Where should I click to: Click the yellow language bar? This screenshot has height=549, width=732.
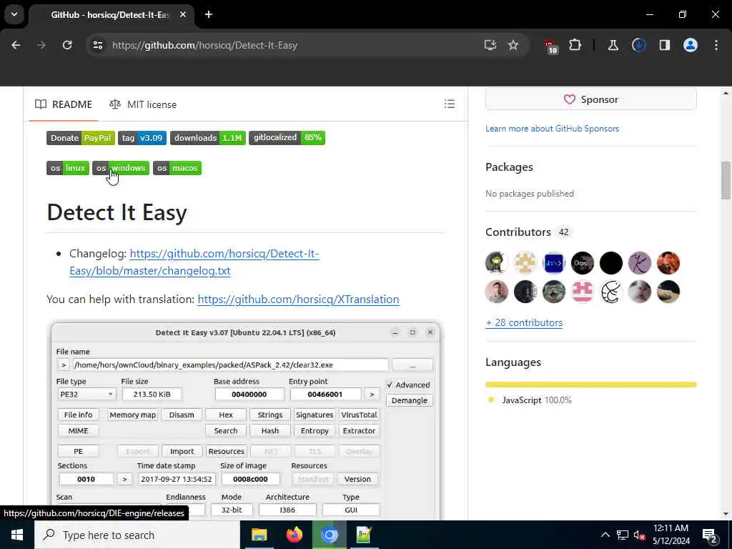(x=591, y=385)
